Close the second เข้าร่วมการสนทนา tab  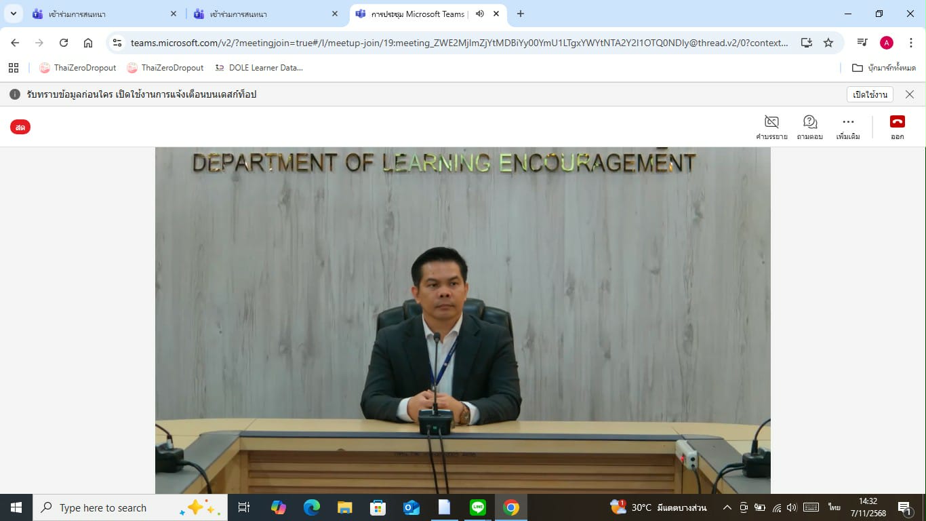coord(335,14)
